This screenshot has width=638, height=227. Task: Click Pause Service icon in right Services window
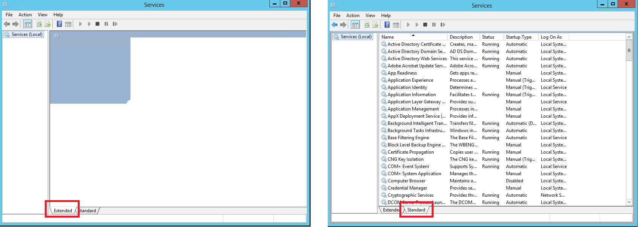tap(434, 25)
